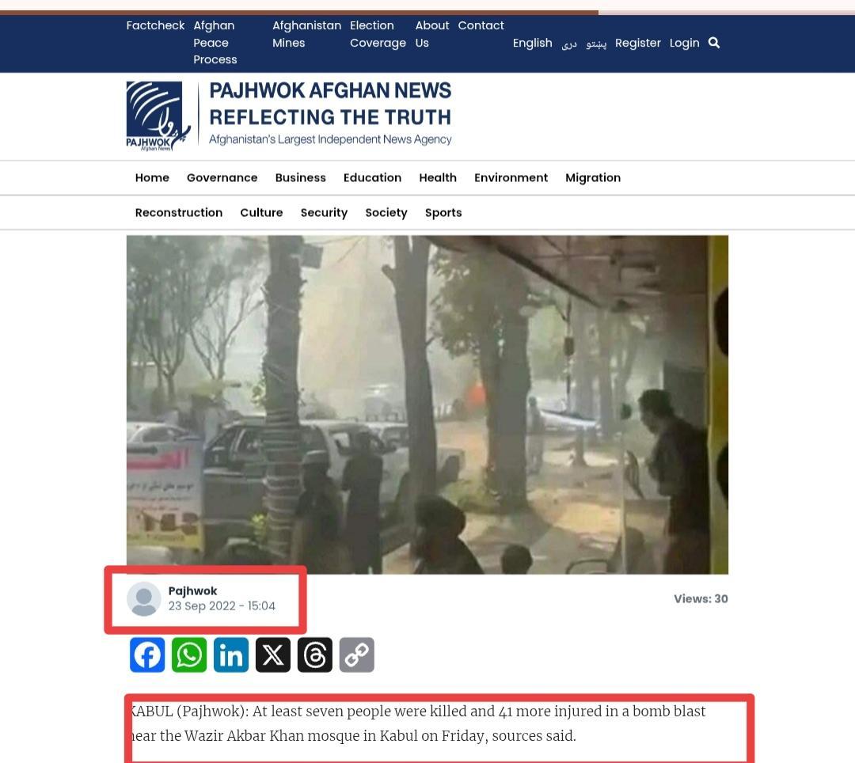Share article on X

273,655
